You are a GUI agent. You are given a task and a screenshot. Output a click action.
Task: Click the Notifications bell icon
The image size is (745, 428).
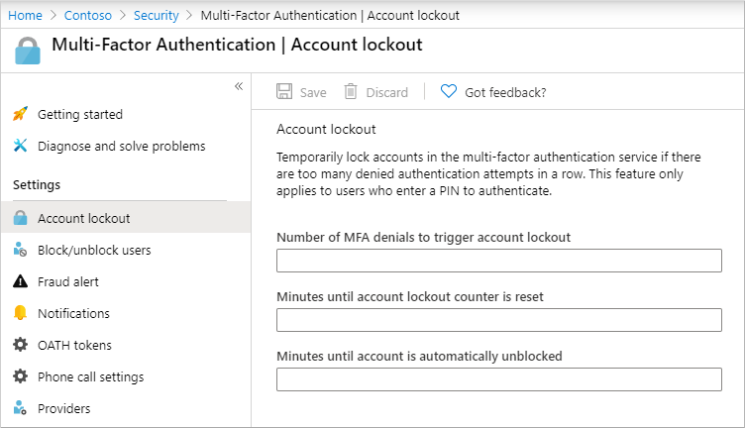click(20, 312)
